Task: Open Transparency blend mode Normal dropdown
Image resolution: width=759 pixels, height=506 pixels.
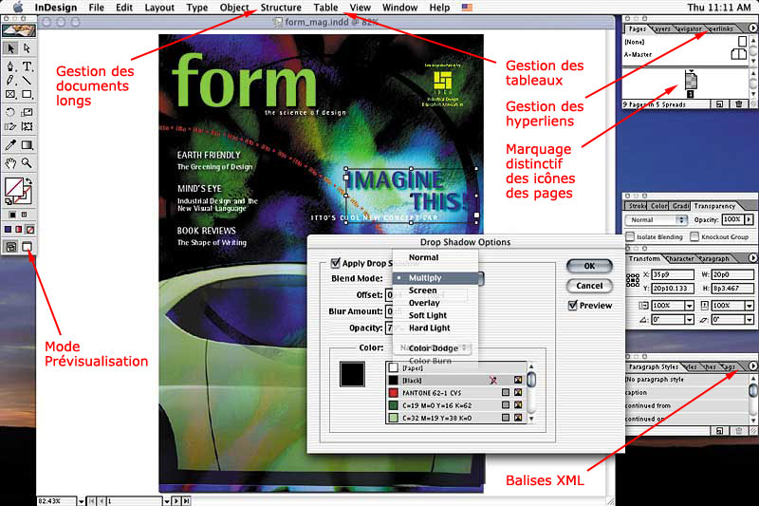Action: coord(657,220)
